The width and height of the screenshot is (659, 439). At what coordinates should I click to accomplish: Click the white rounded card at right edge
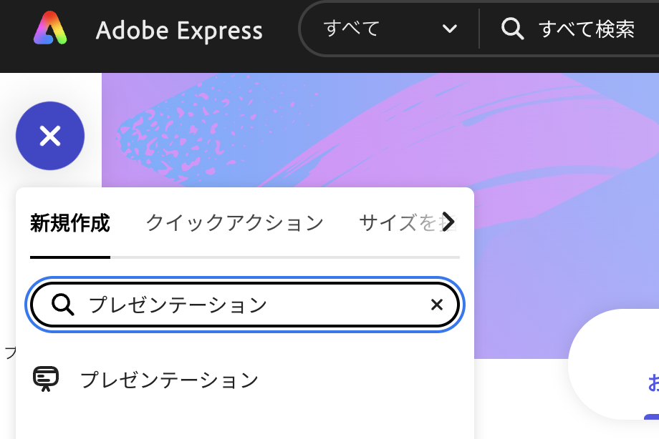616,365
